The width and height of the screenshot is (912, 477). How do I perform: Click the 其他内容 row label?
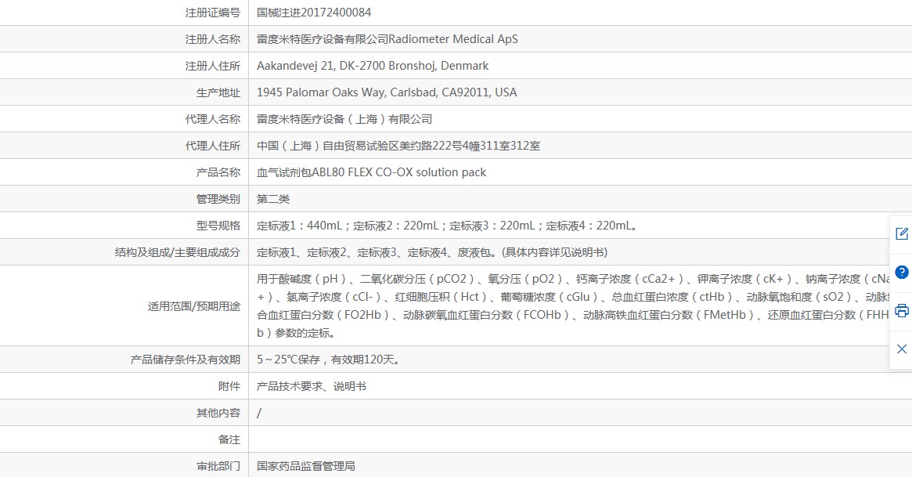pyautogui.click(x=218, y=413)
